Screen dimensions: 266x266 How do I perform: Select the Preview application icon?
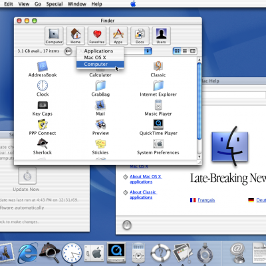tap(100, 124)
